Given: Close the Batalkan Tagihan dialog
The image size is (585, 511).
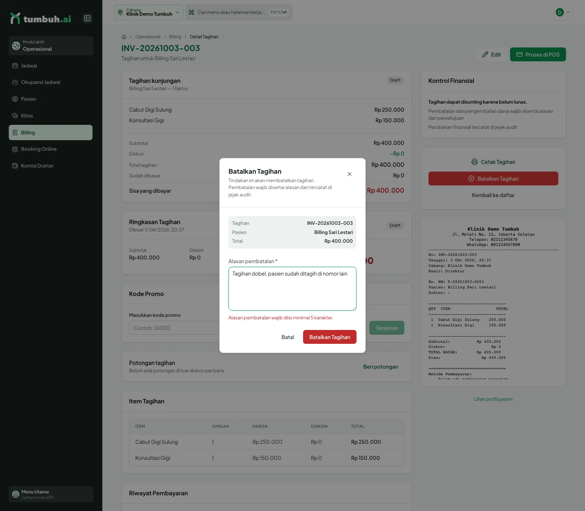Looking at the screenshot, I should click(350, 174).
